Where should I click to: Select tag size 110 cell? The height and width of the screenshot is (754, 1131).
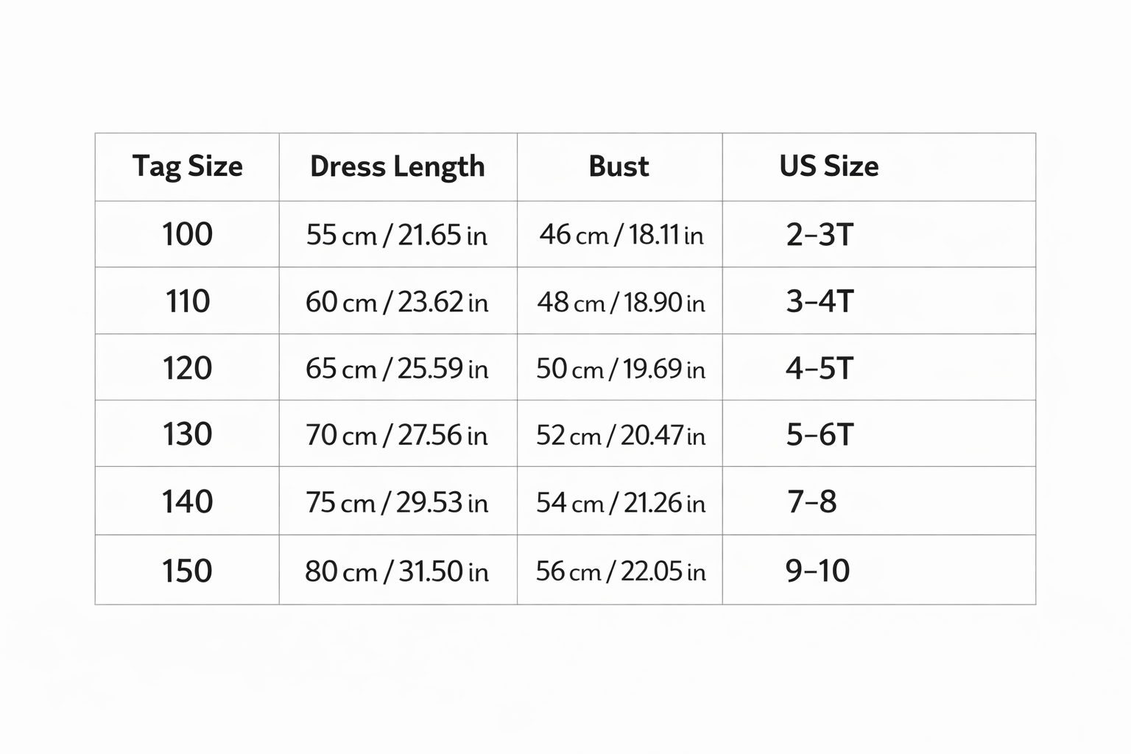click(187, 302)
